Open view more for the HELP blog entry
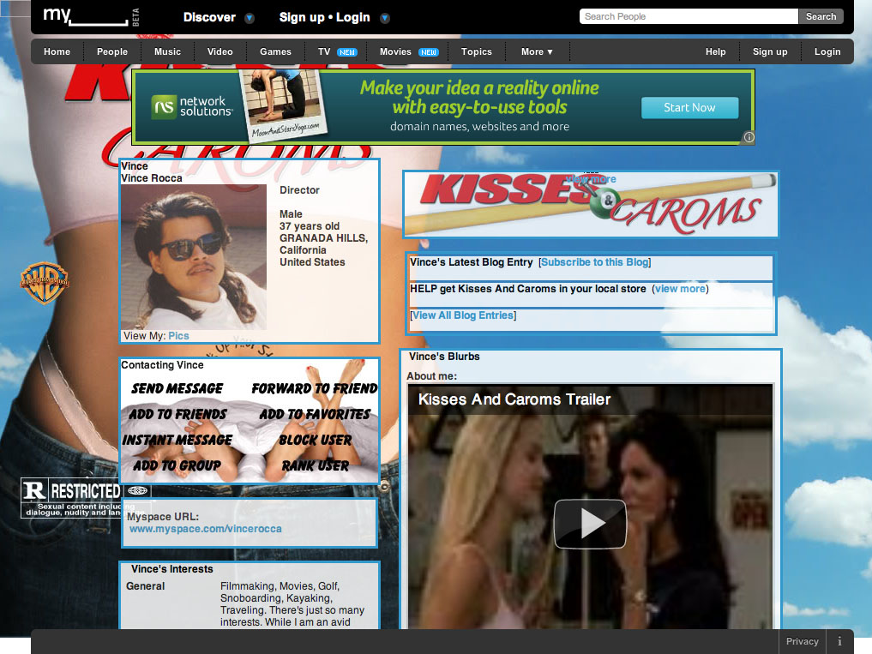Viewport: 872px width, 654px height. point(680,289)
